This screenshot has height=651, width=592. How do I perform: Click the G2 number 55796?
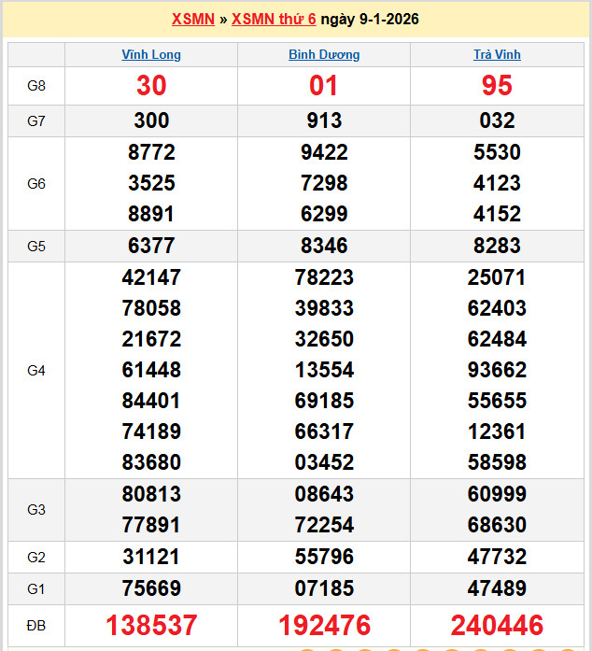pos(324,558)
